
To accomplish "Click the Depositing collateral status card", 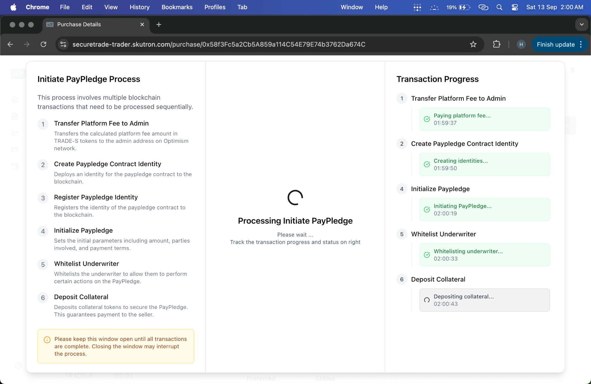I will pos(485,300).
